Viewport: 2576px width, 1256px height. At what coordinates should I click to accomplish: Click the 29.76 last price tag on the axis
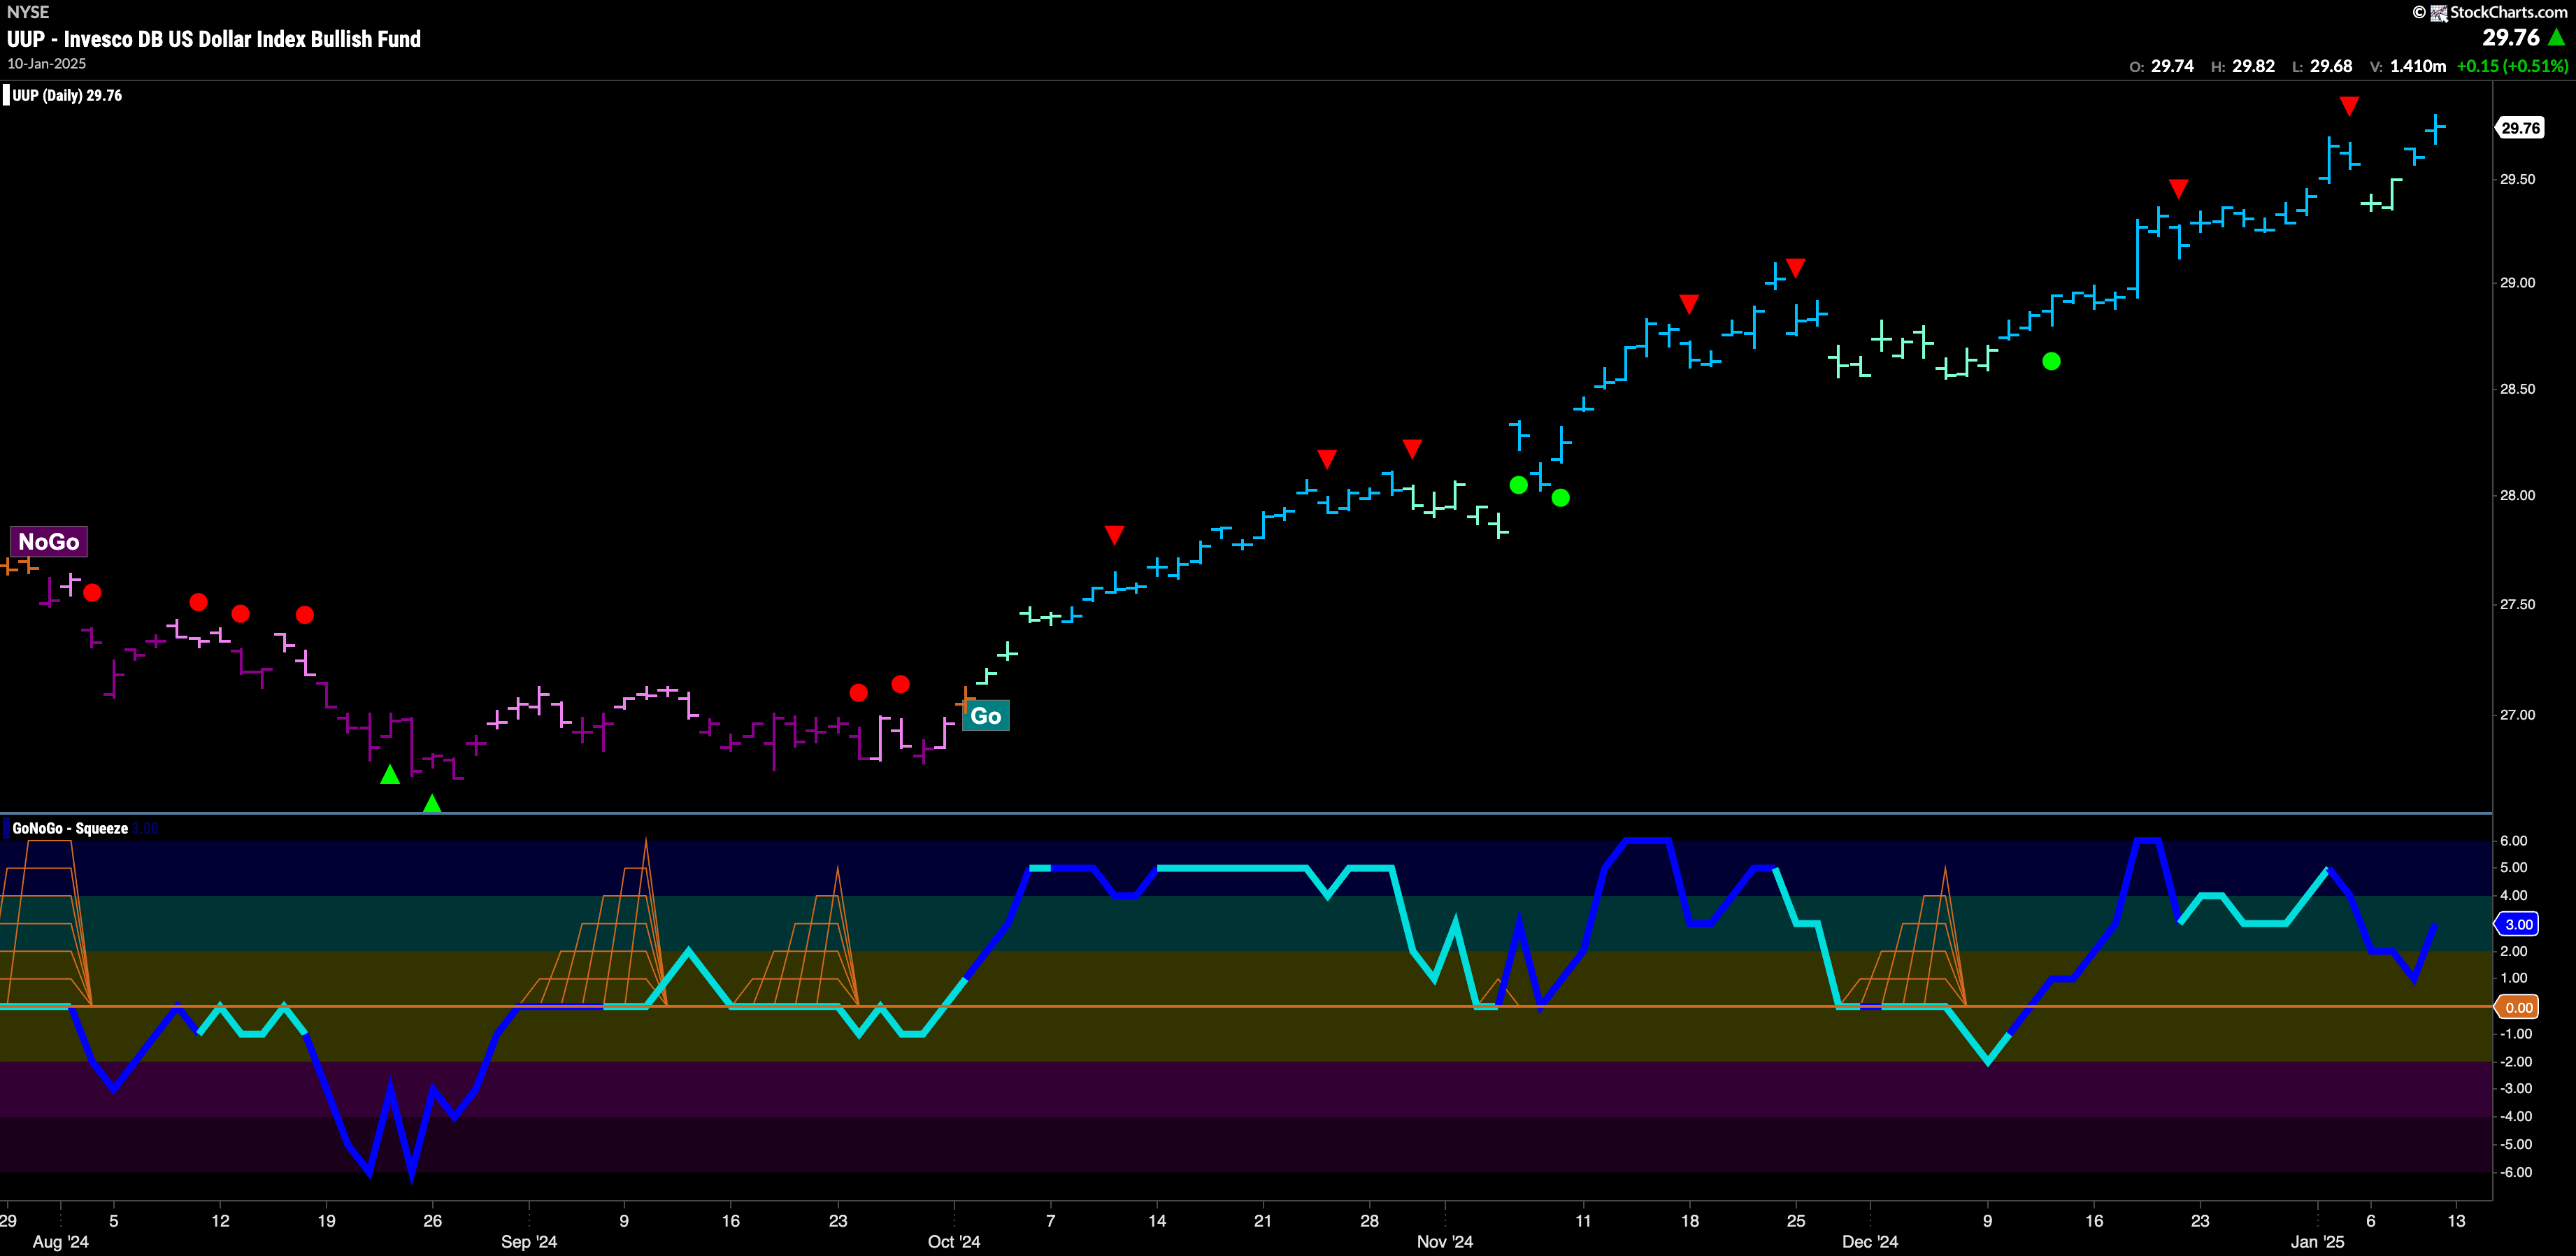click(2520, 128)
